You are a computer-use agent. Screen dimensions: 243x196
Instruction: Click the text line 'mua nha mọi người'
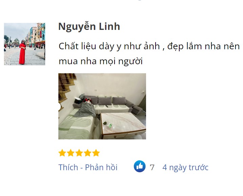(x=101, y=61)
